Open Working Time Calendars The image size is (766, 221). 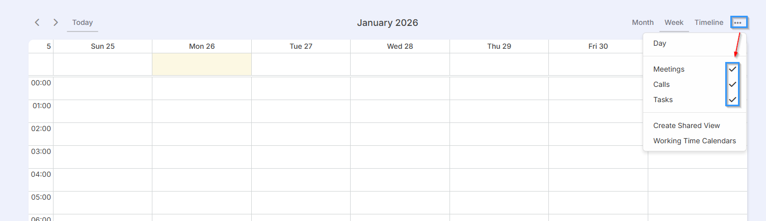click(694, 141)
